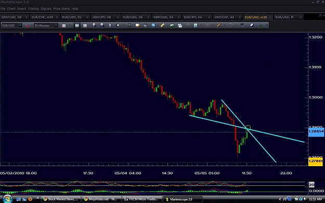Open the Help menu
This screenshot has width=325, height=203.
click(x=75, y=9)
